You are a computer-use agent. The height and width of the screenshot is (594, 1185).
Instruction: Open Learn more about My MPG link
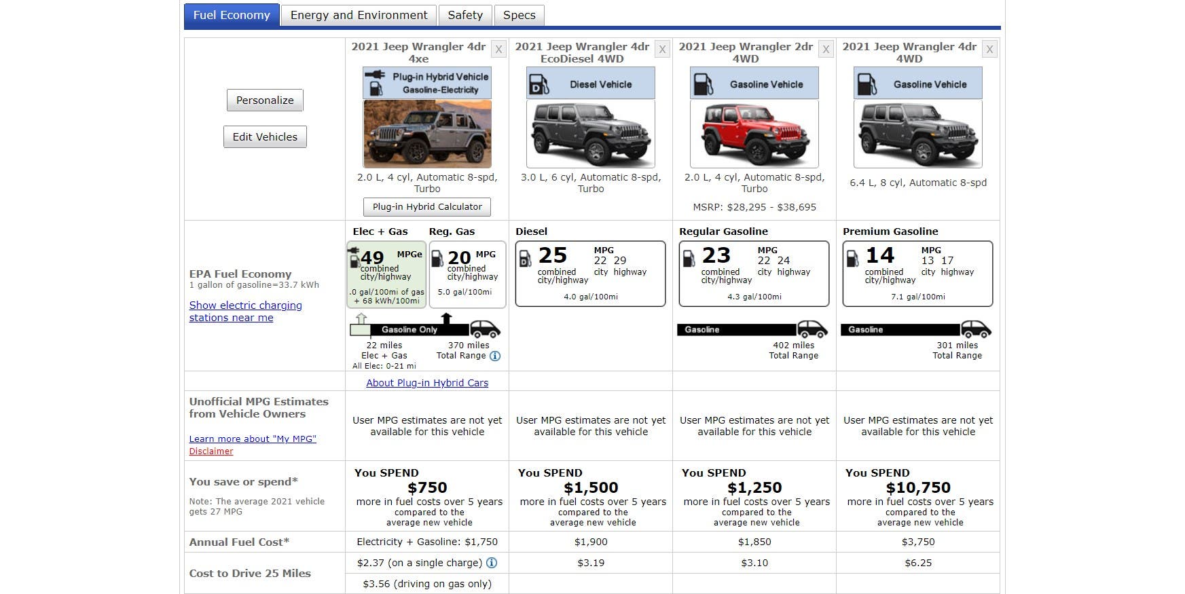point(253,439)
